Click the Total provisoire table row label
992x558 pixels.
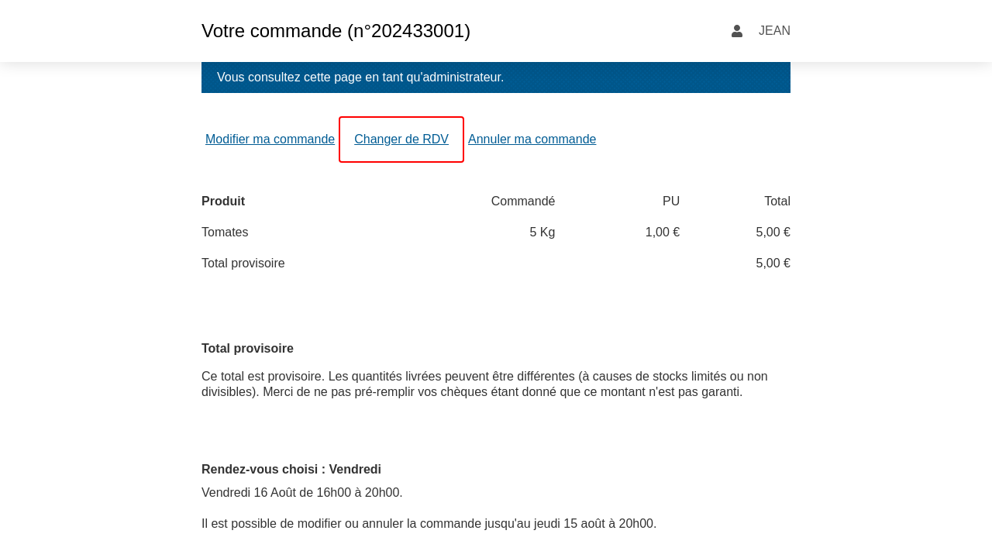click(243, 263)
